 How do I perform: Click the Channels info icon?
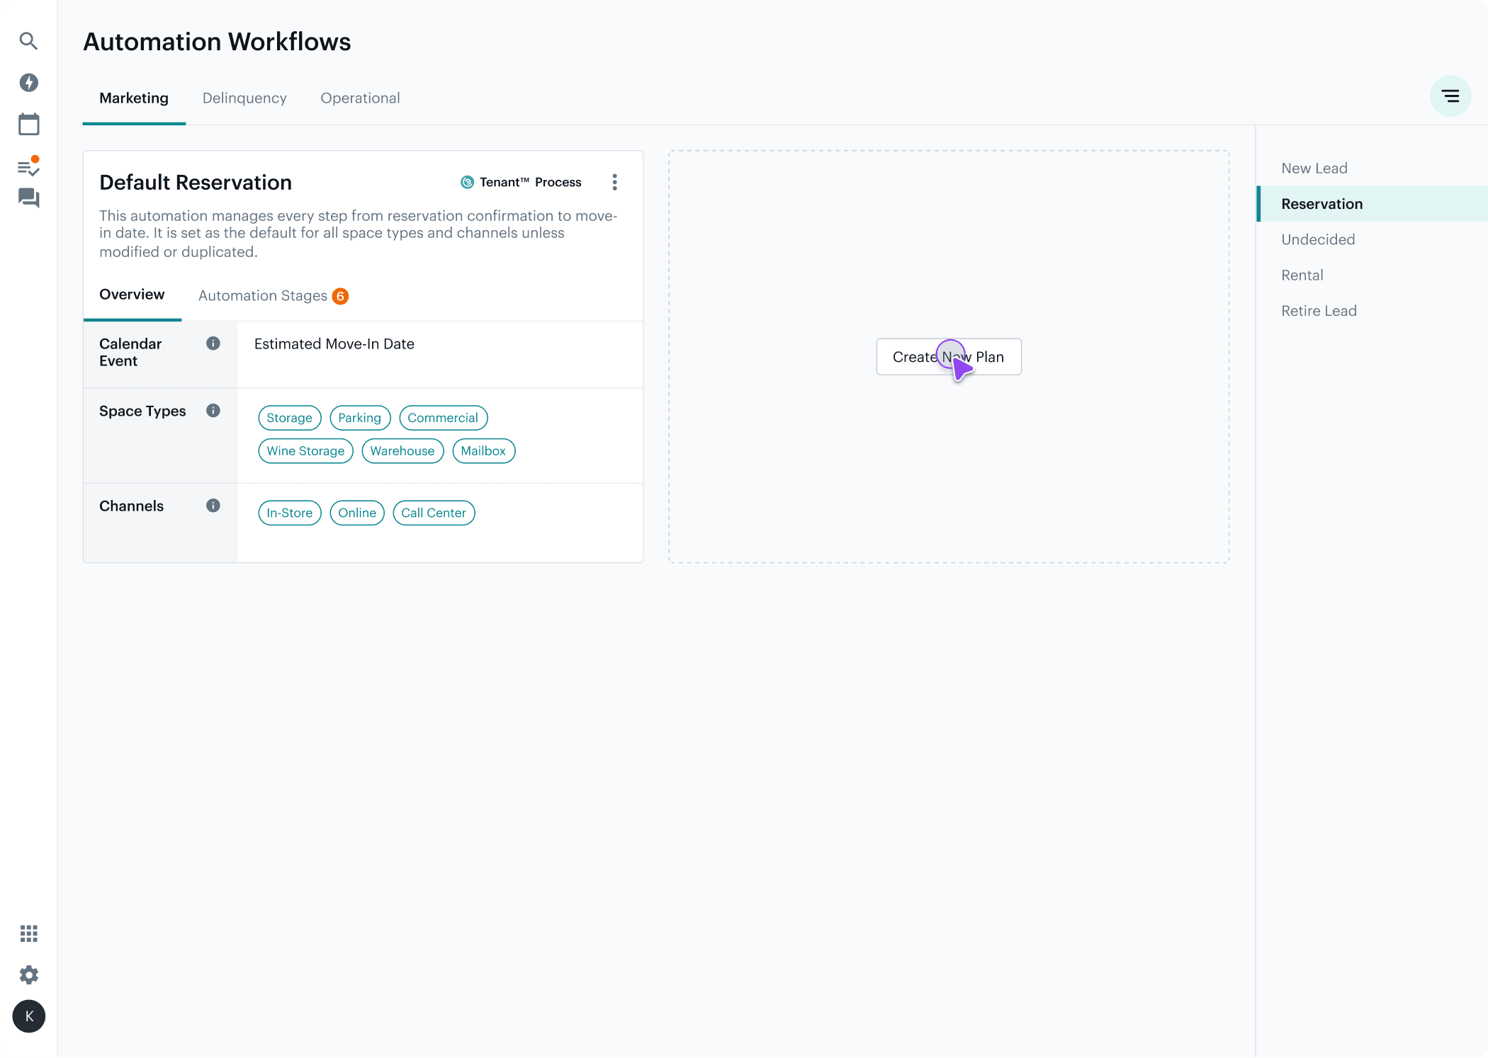tap(213, 506)
